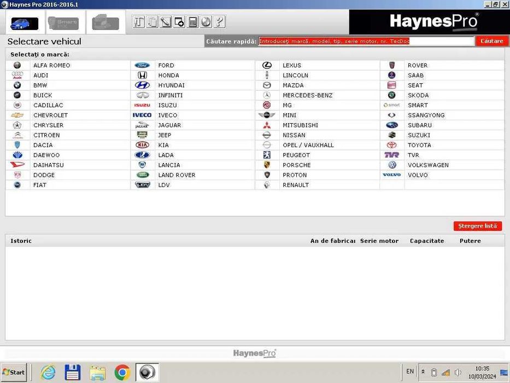Screen dimensions: 510x383
Task: Select the TVR logo
Action: (x=392, y=155)
